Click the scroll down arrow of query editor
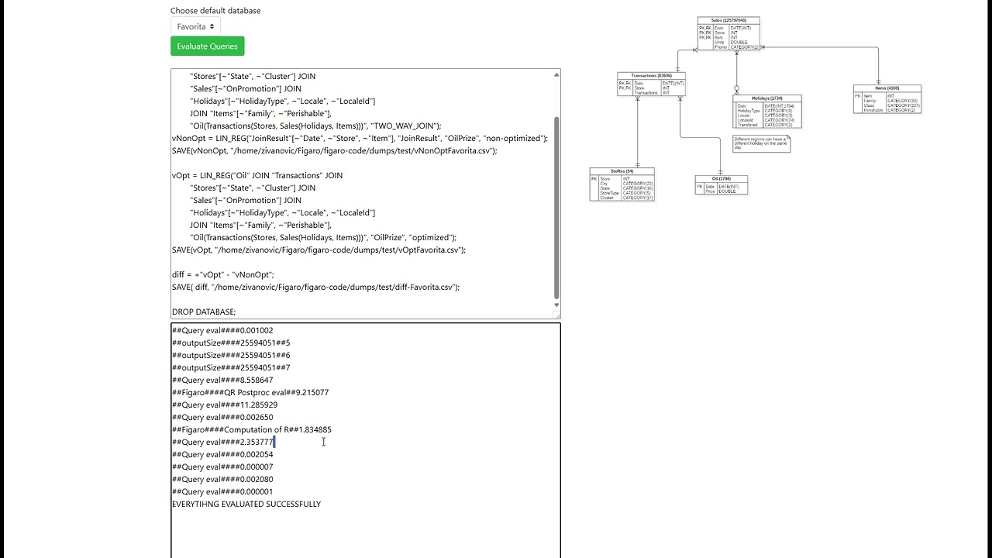Screen dimensions: 992x558 coord(556,305)
